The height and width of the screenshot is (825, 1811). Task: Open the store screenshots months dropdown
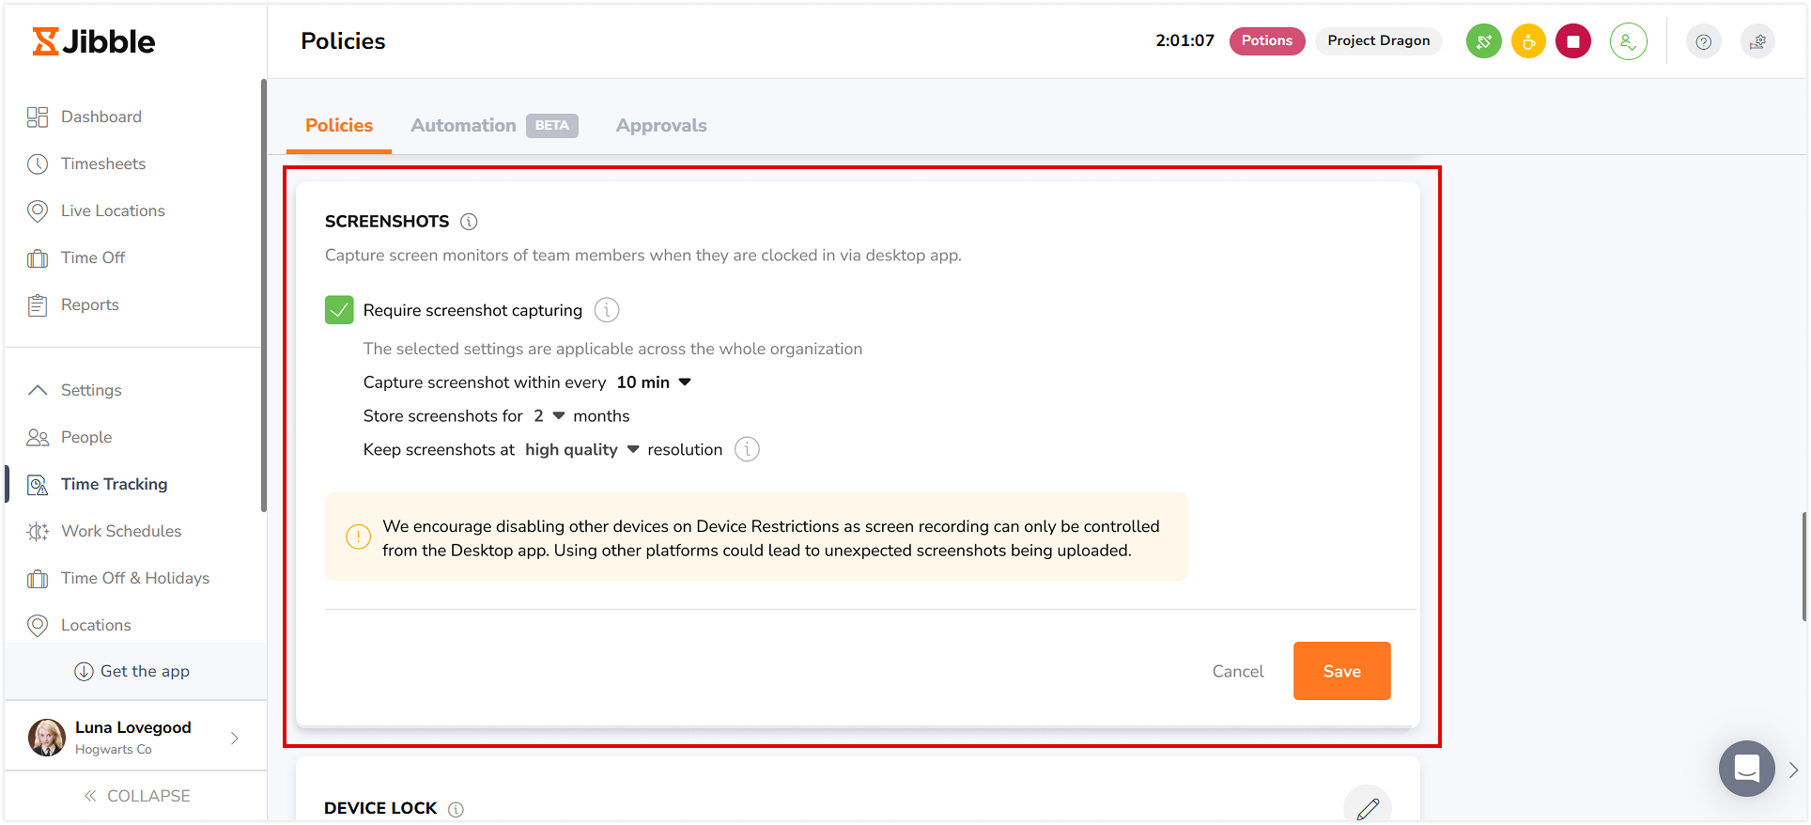pyautogui.click(x=549, y=416)
